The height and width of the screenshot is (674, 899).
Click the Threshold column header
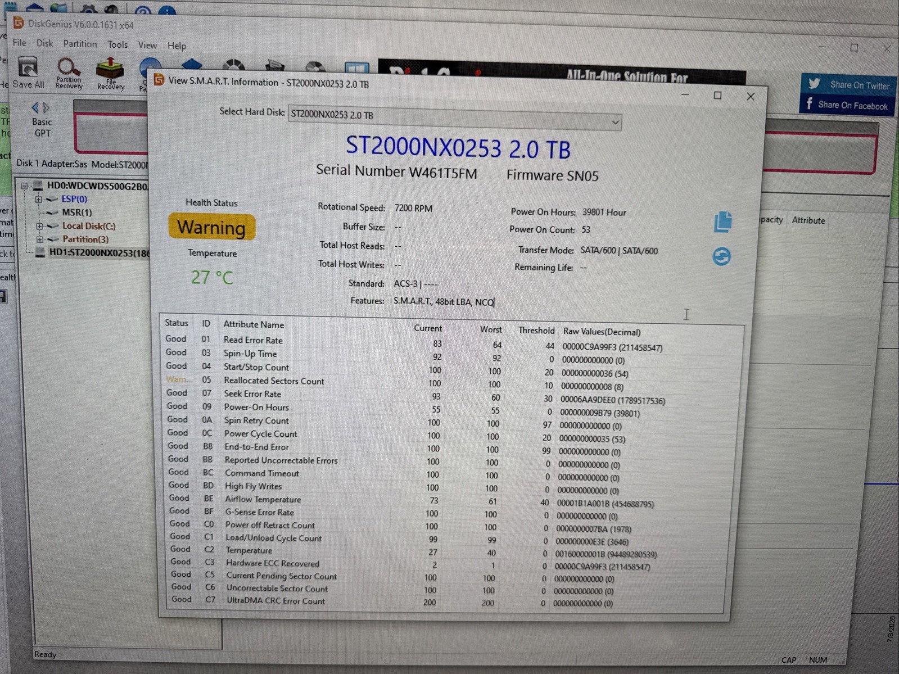pos(536,331)
